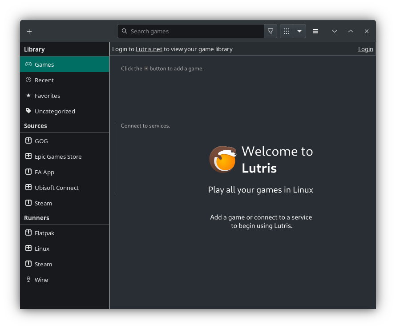Switch to grid view

point(287,31)
